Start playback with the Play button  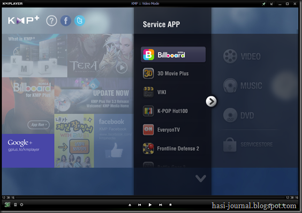[150, 205]
